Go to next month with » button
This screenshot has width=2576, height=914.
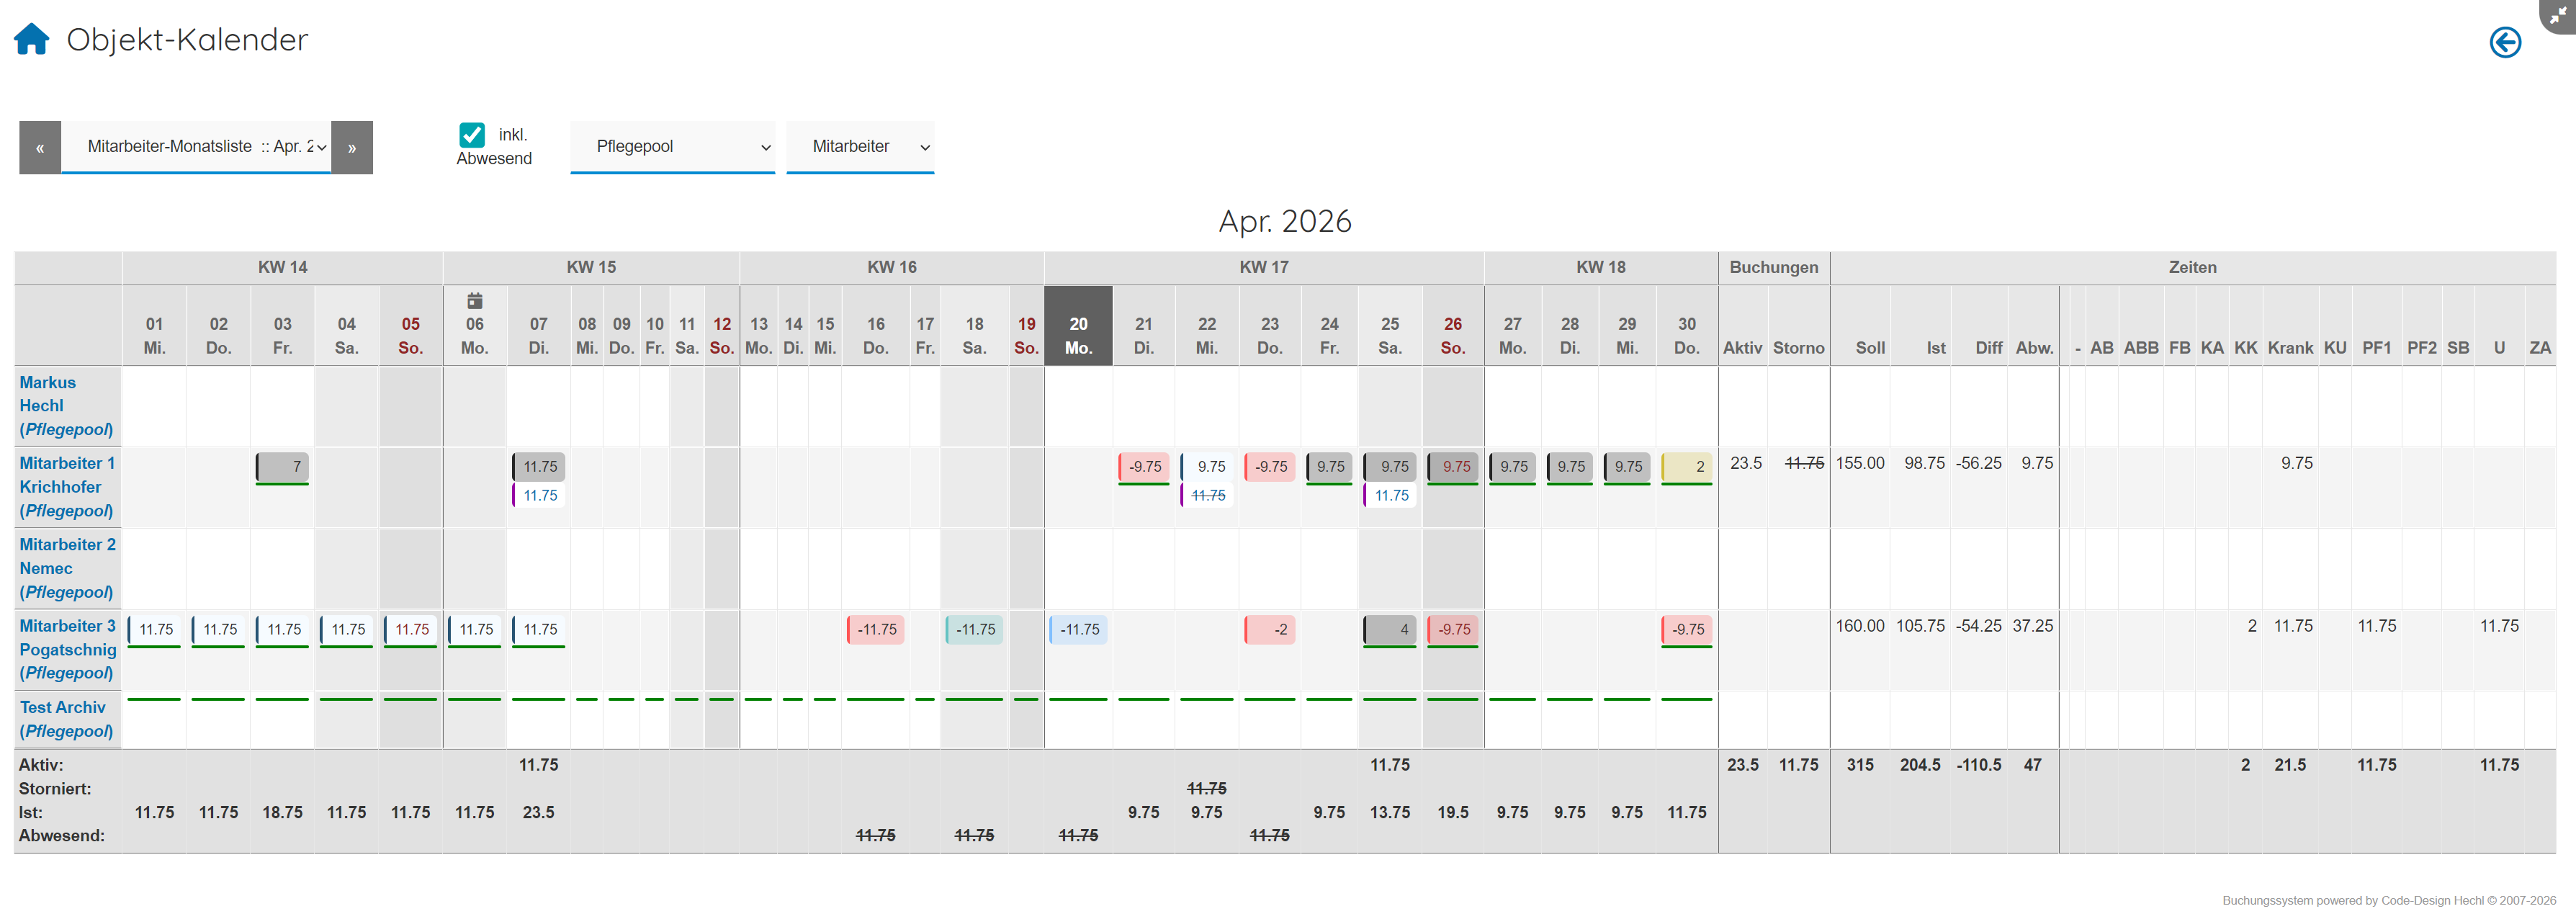pyautogui.click(x=352, y=147)
